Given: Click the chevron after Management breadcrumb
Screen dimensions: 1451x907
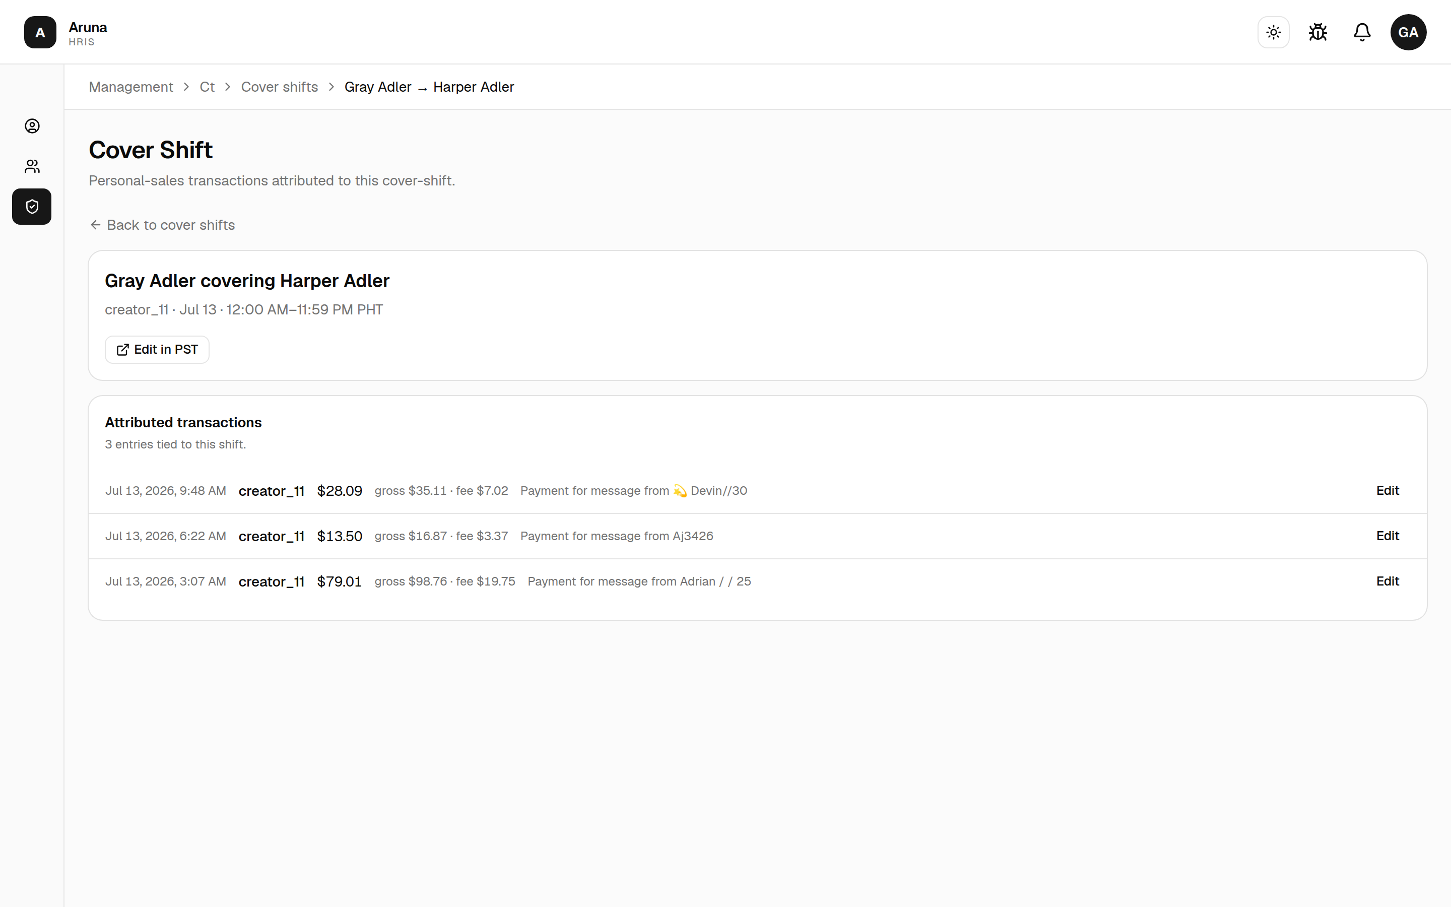Looking at the screenshot, I should (186, 87).
